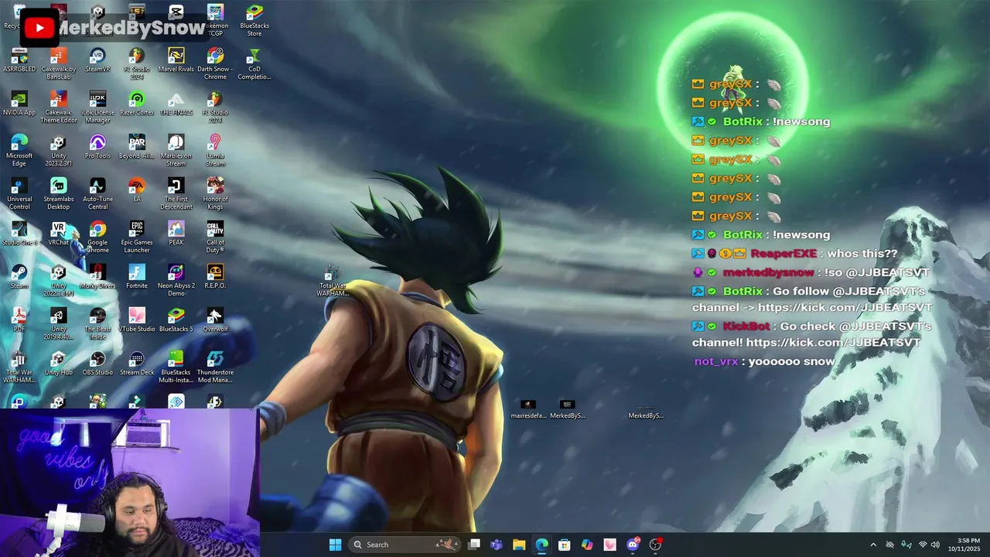Open Microsoft Store from the taskbar
Image resolution: width=990 pixels, height=557 pixels.
[565, 545]
